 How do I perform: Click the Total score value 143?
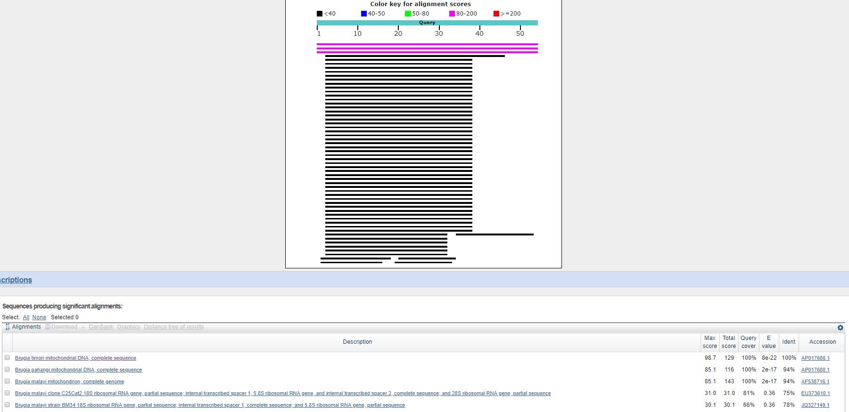729,381
